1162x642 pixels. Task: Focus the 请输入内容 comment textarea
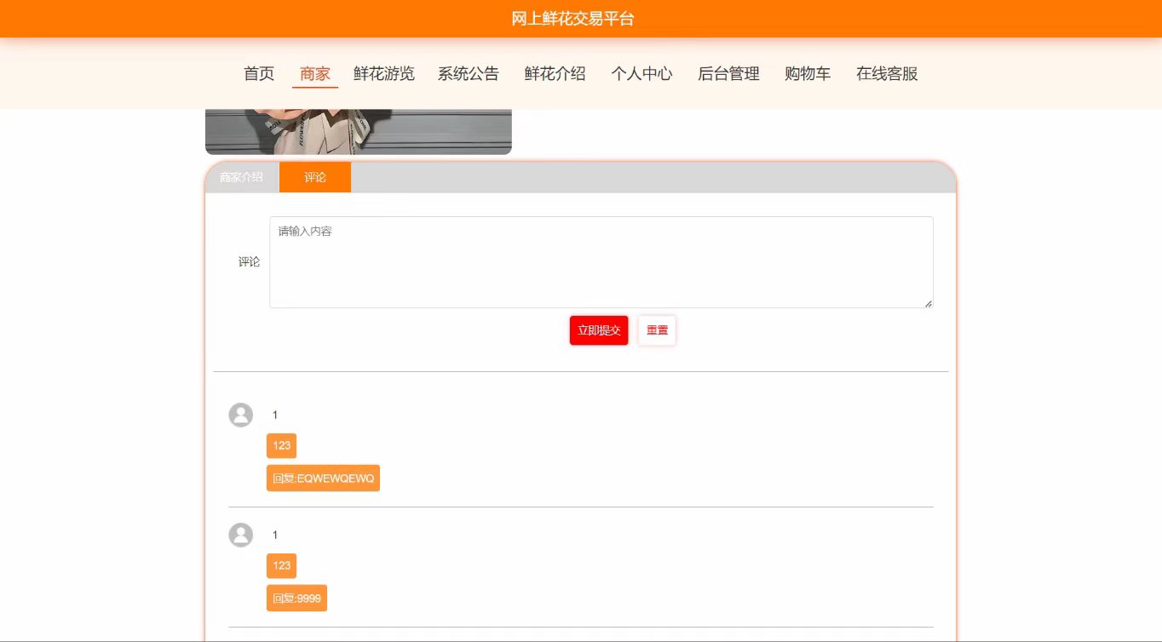coord(601,262)
